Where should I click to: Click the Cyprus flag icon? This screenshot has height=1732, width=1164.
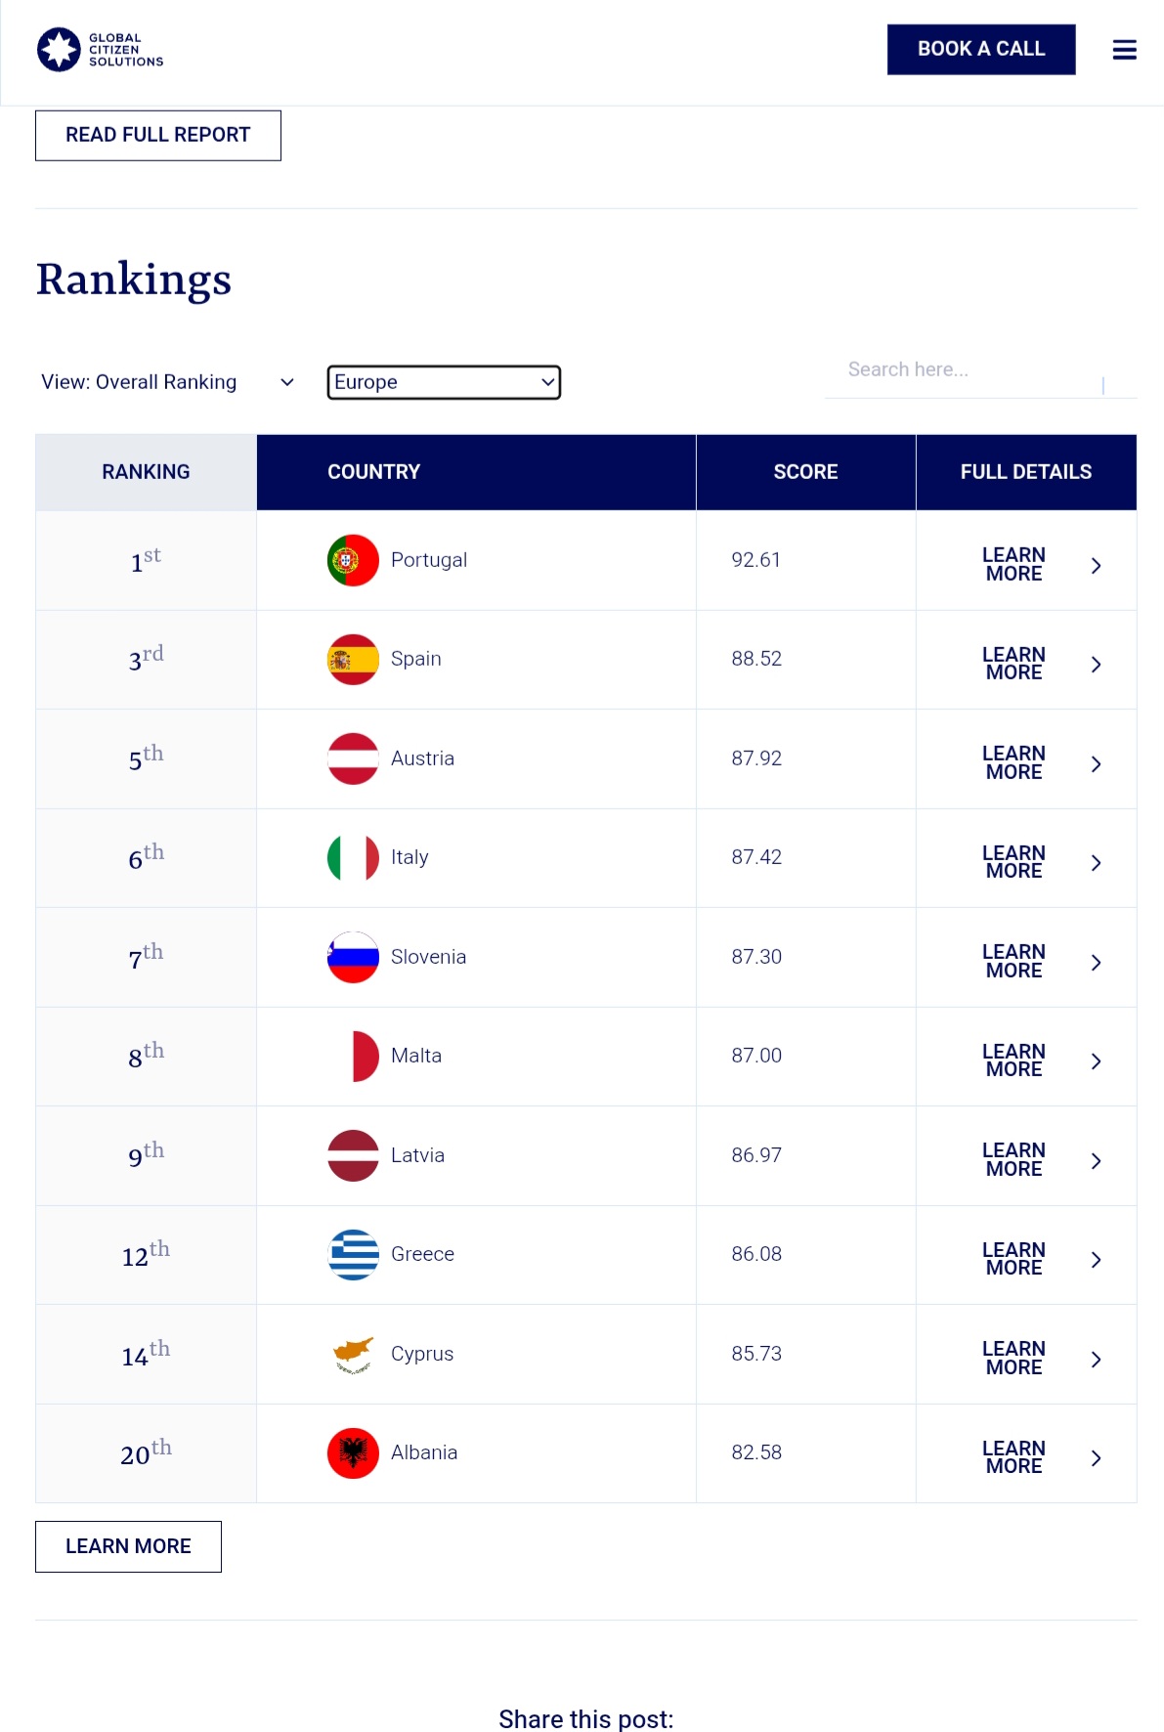353,1354
